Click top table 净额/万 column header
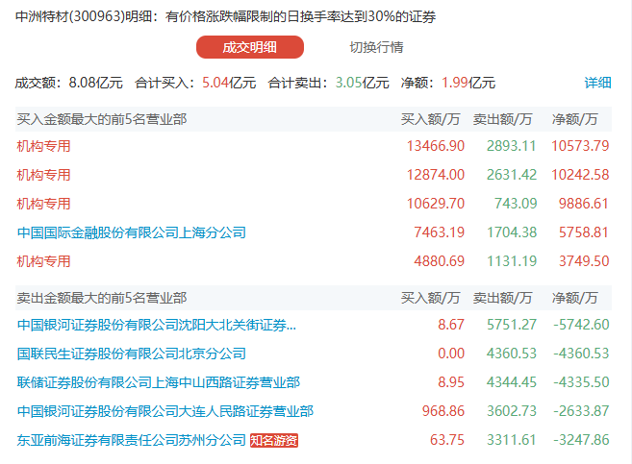 pyautogui.click(x=575, y=119)
